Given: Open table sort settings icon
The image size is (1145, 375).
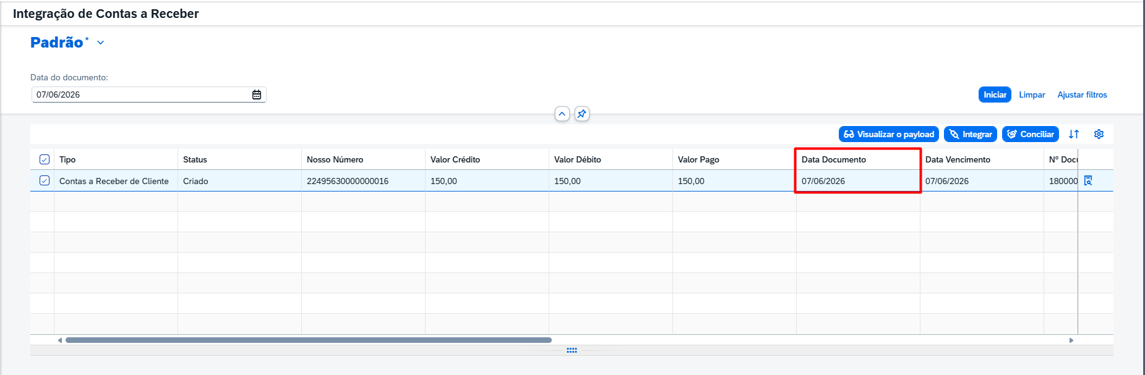Looking at the screenshot, I should pos(1074,134).
